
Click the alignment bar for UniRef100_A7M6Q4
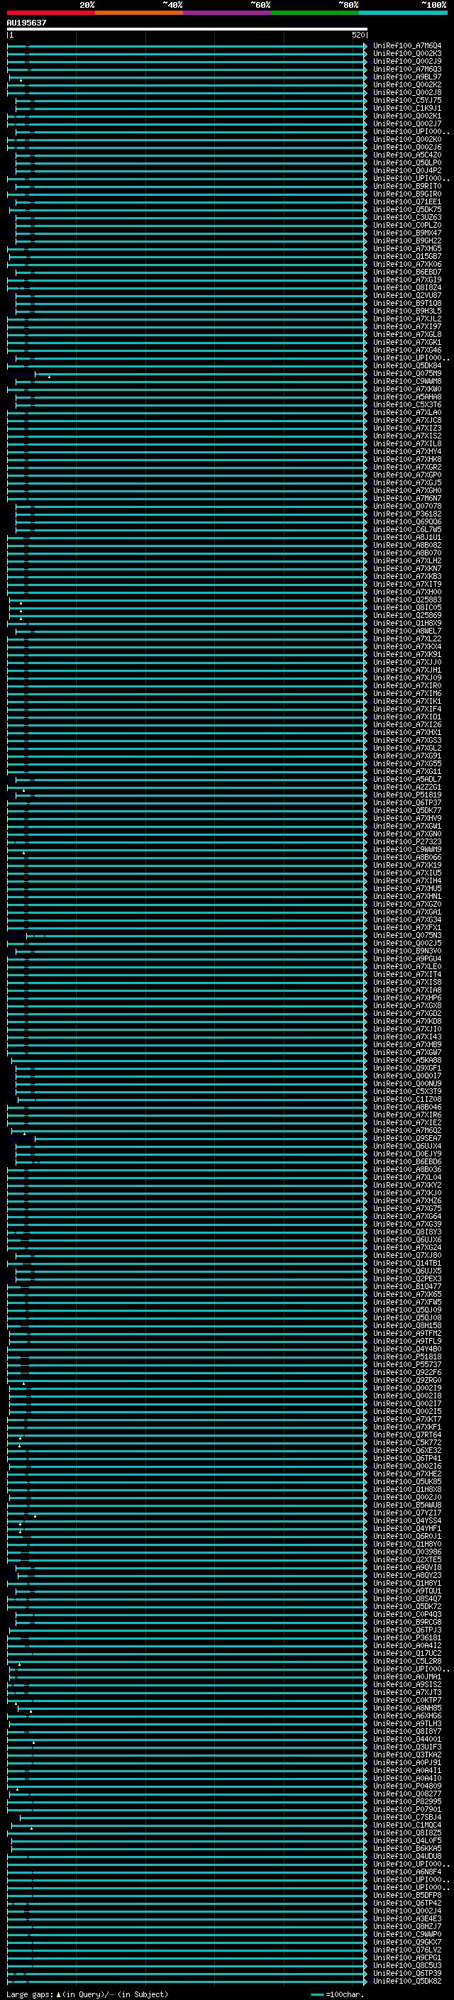(x=187, y=46)
